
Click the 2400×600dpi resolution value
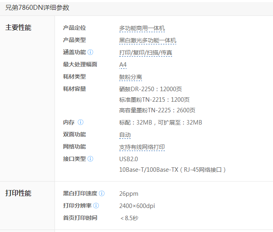[137, 206]
